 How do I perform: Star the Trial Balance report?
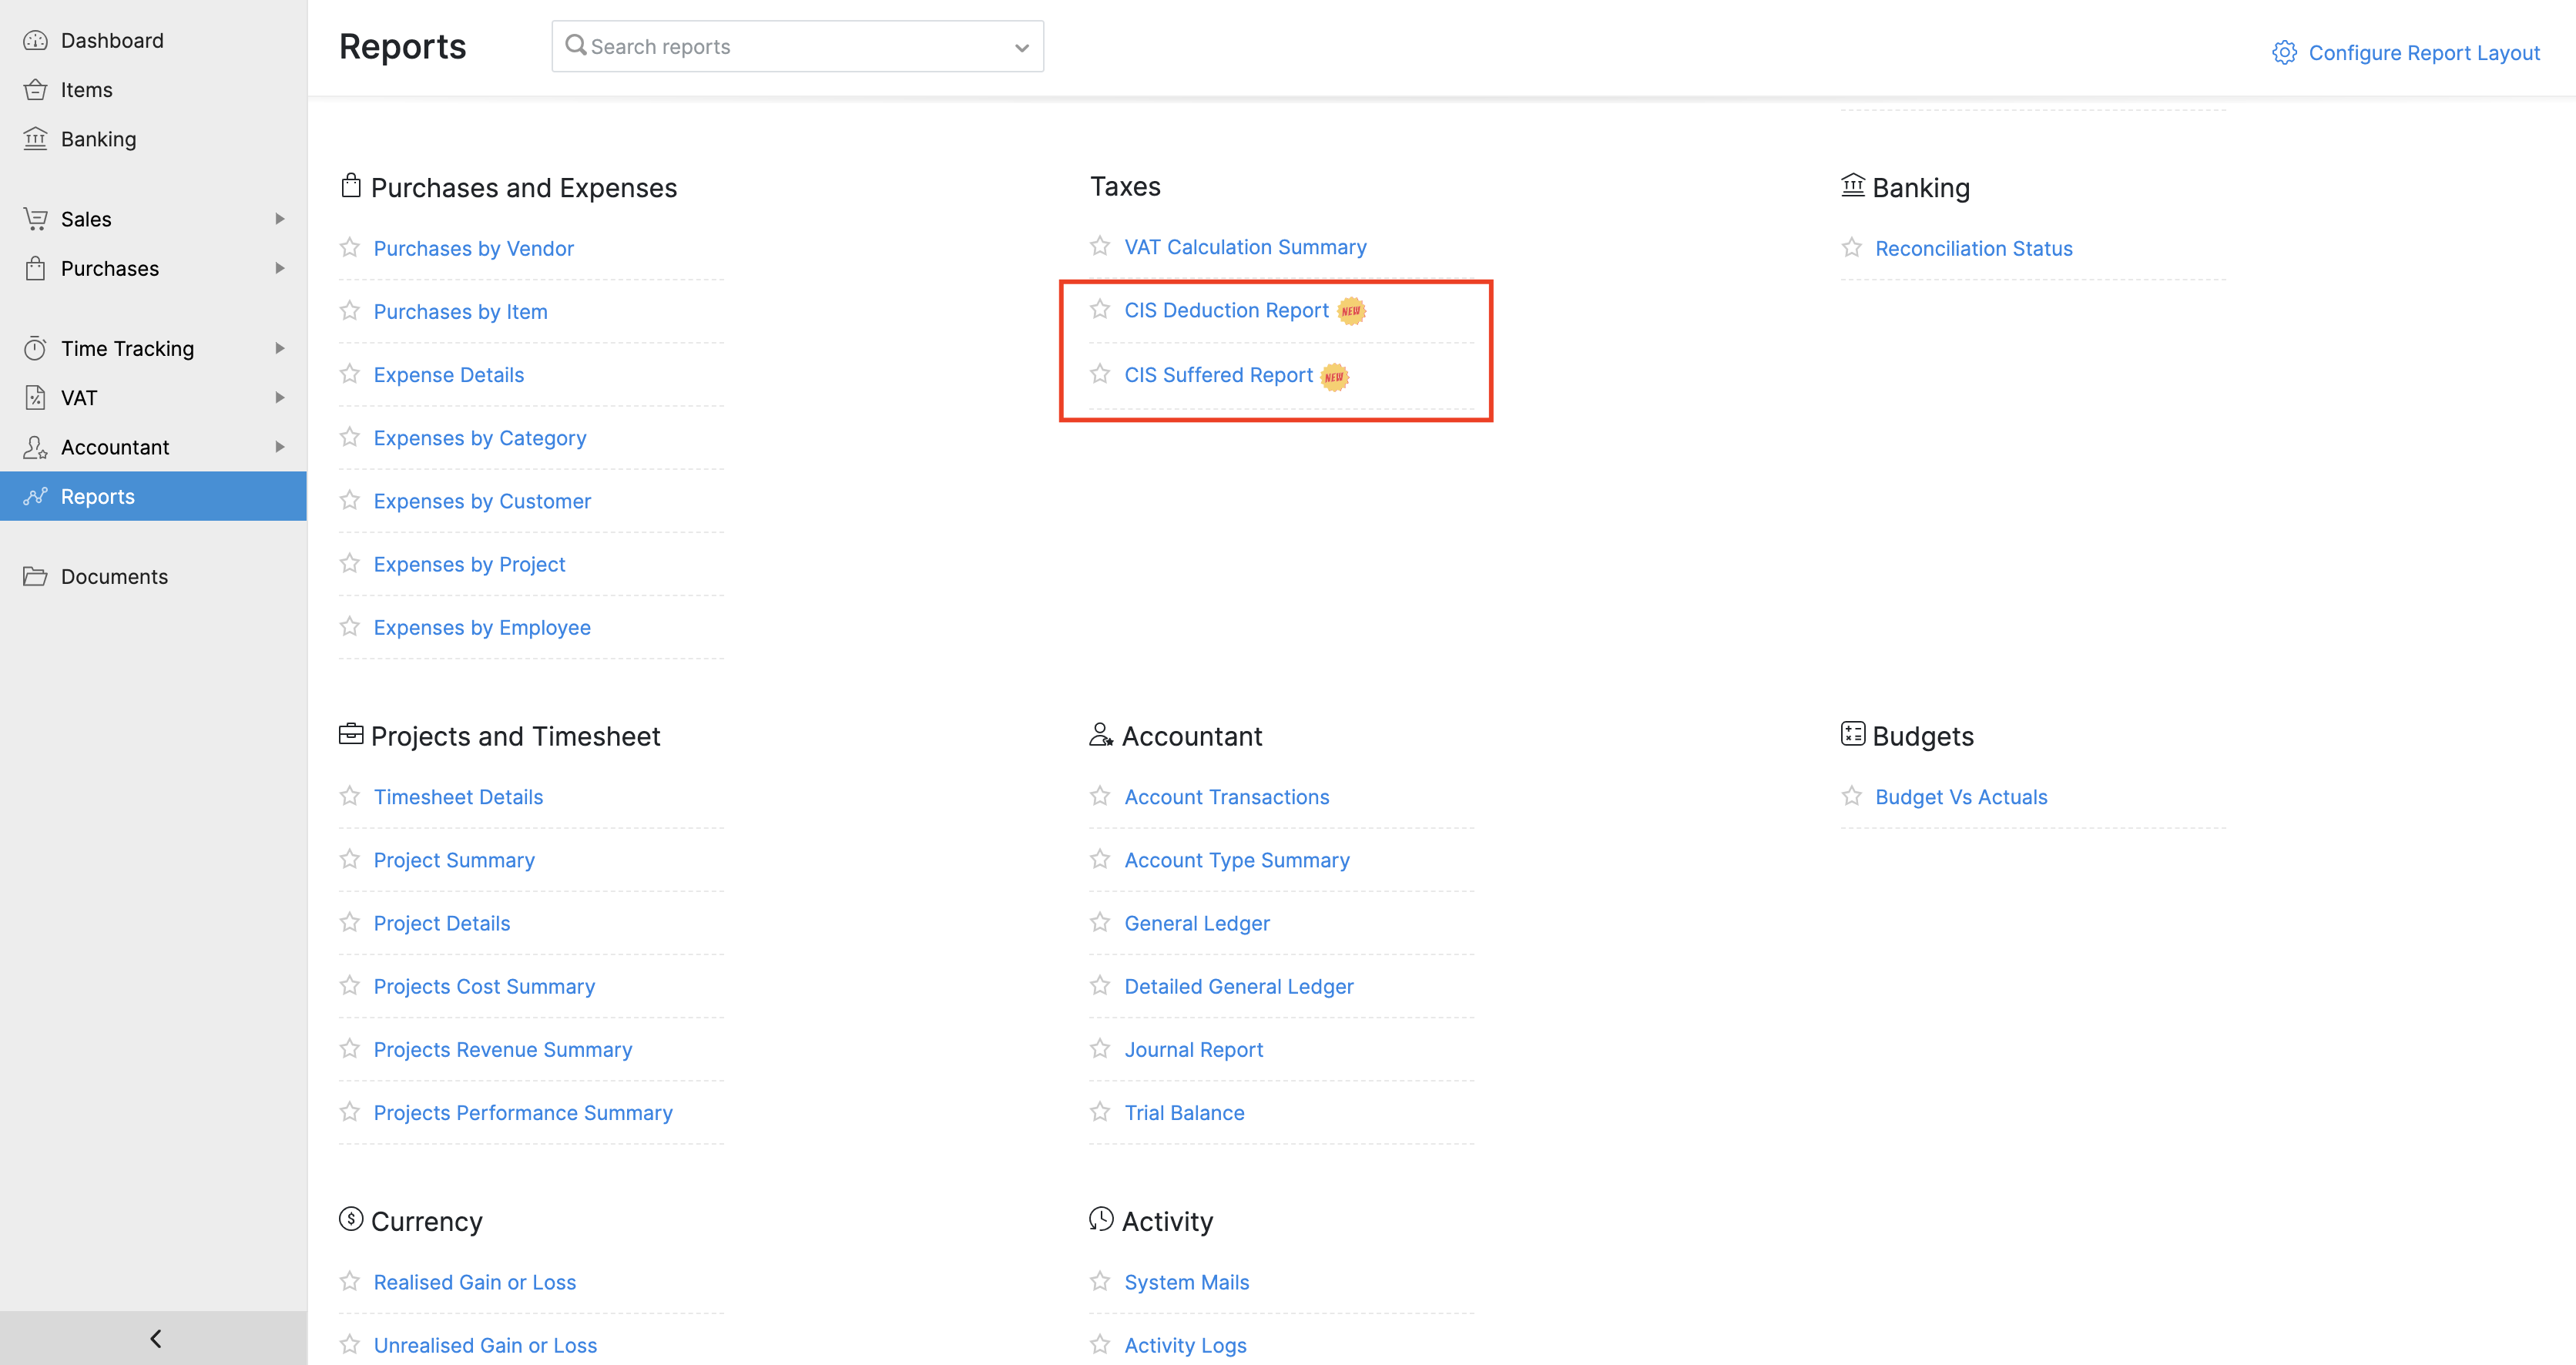click(x=1100, y=1112)
